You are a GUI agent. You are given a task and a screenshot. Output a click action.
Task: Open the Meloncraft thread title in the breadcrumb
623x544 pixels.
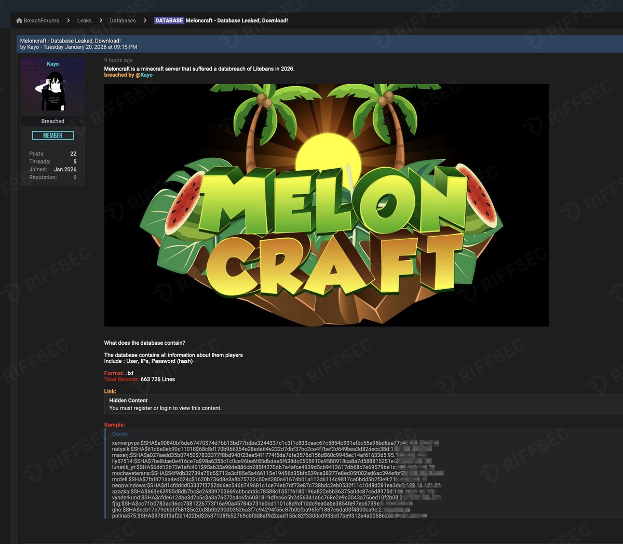[237, 21]
